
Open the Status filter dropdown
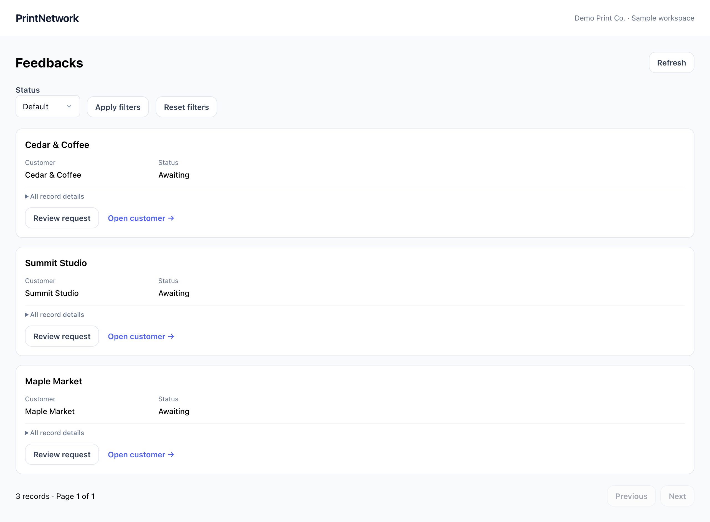(48, 107)
